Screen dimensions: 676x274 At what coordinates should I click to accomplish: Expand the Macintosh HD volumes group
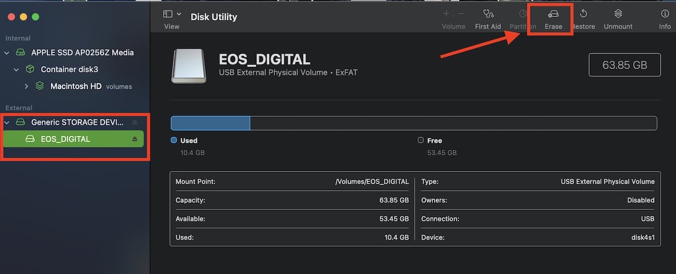(26, 87)
